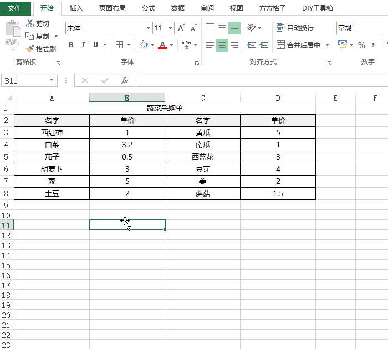Click the fill color paint bucket
This screenshot has height=349, width=388.
[x=144, y=45]
